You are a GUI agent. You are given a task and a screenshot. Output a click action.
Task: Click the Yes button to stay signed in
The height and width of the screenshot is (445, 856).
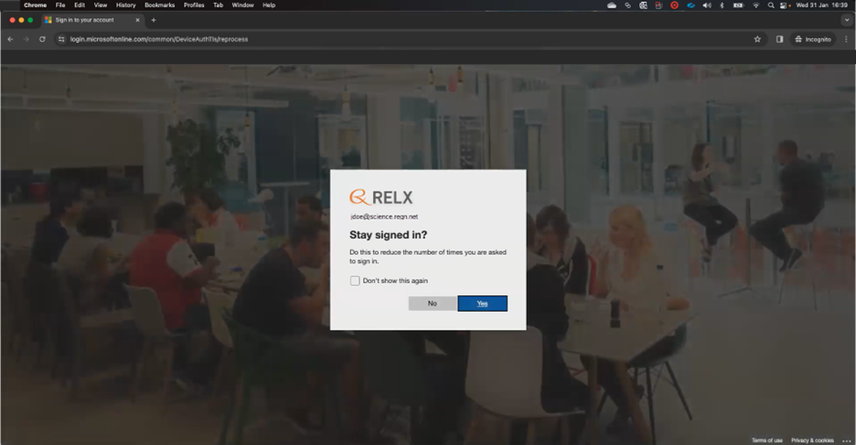pyautogui.click(x=482, y=303)
